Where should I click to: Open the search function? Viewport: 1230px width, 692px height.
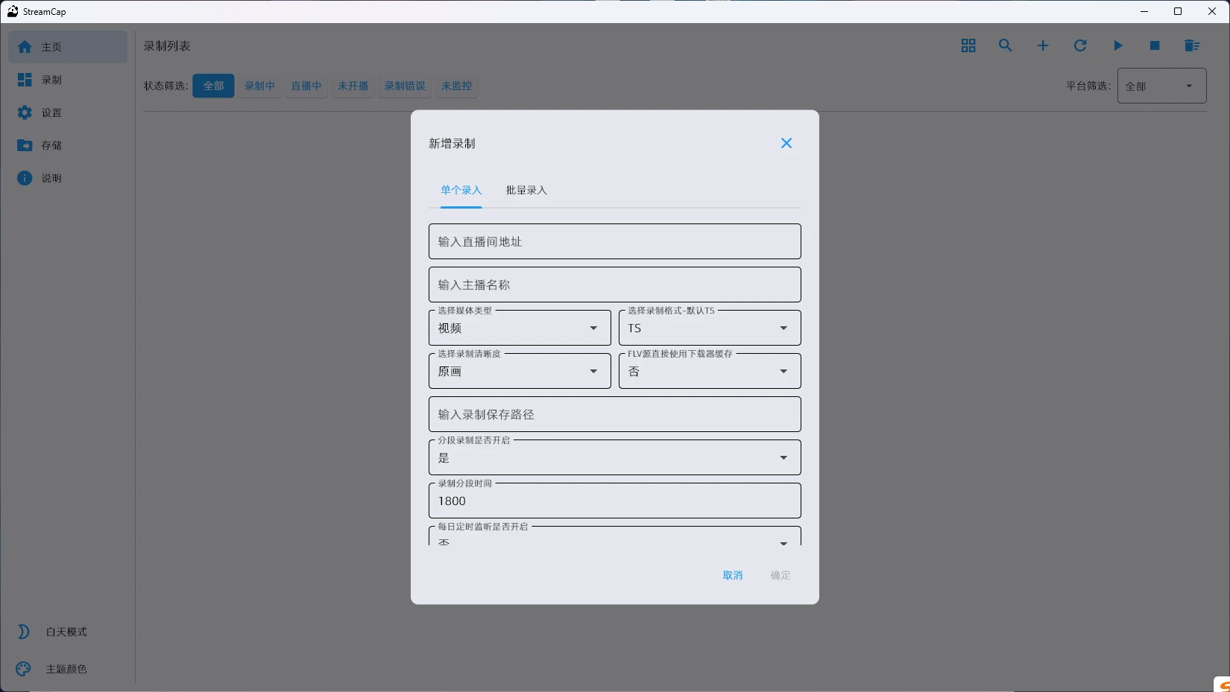point(1005,45)
